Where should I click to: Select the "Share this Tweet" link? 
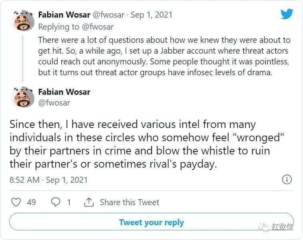tap(129, 202)
